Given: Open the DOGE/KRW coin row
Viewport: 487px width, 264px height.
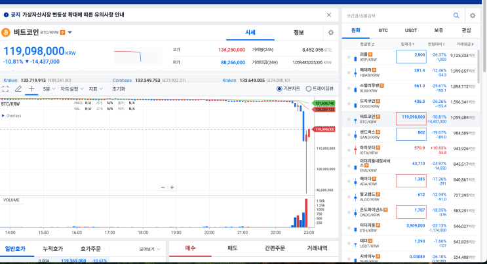Looking at the screenshot, I should (x=410, y=104).
